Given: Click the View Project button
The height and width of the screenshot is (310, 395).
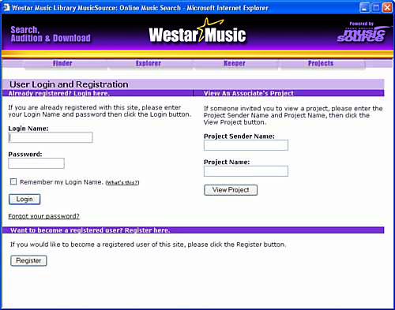Looking at the screenshot, I should coord(231,190).
